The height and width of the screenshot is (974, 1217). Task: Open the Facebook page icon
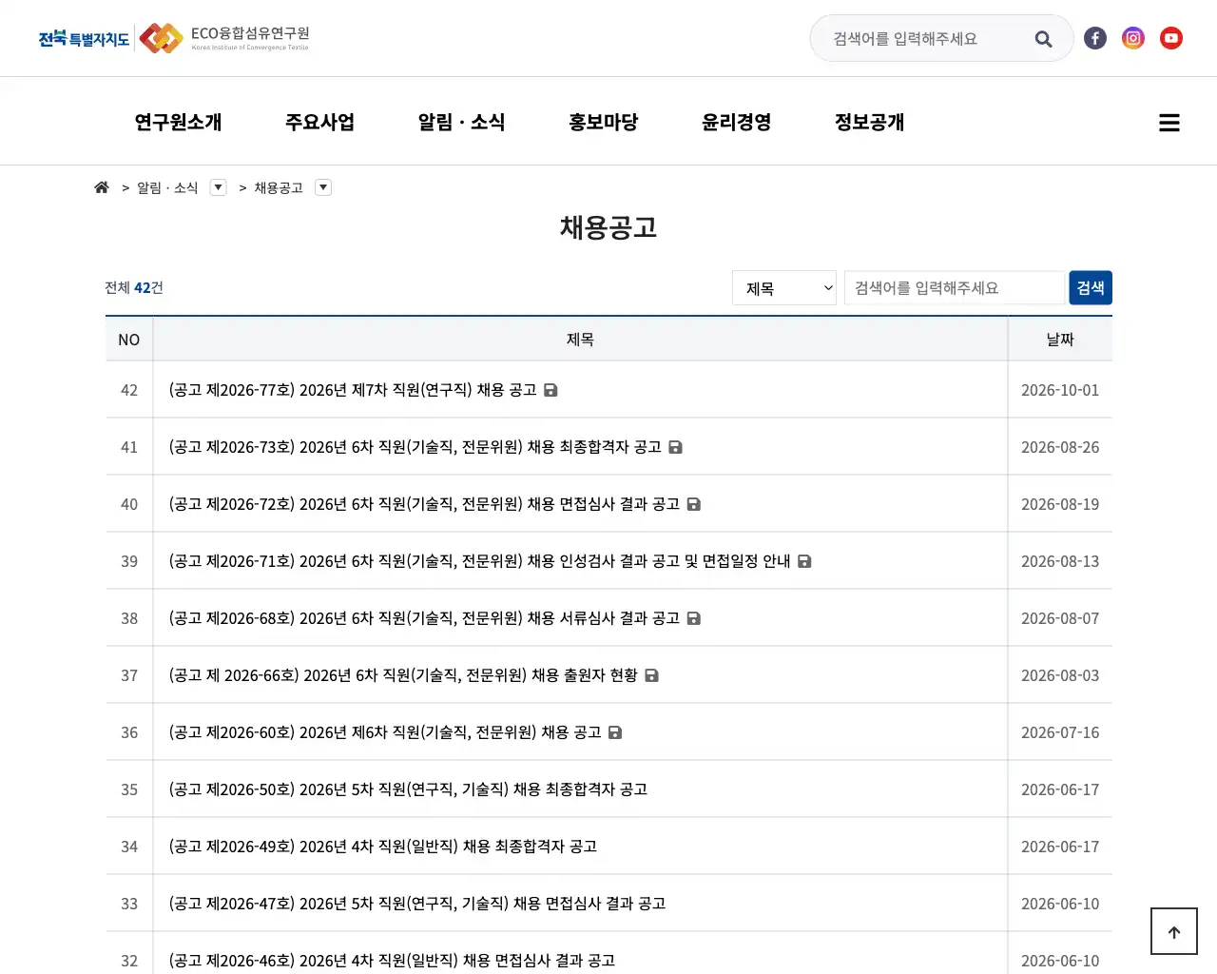tap(1095, 38)
